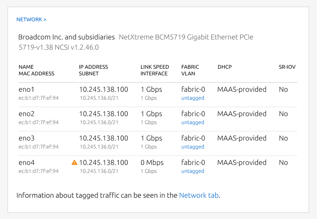Click the FABRIC column header
Image resolution: width=317 pixels, height=219 pixels.
[190, 67]
